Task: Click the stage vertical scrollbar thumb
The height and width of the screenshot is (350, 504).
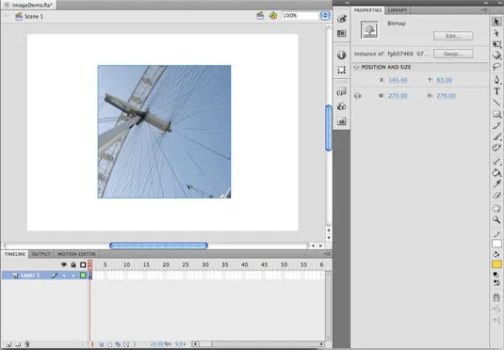Action: coord(329,128)
